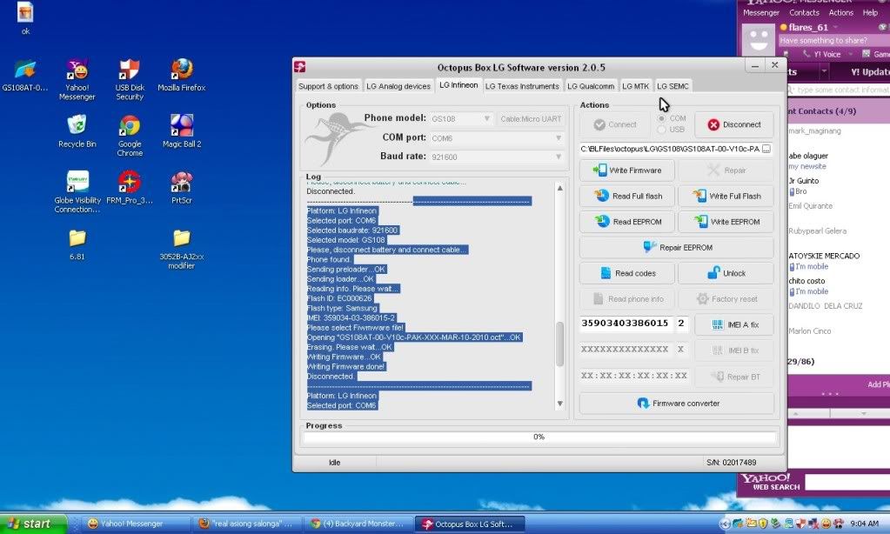The image size is (890, 534).
Task: Click Write Firmware button
Action: click(x=627, y=170)
